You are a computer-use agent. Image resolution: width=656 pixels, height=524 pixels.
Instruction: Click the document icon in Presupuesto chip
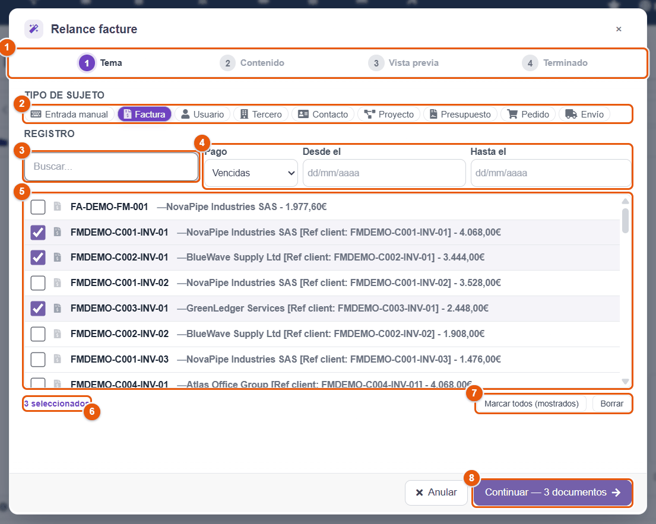click(x=433, y=114)
